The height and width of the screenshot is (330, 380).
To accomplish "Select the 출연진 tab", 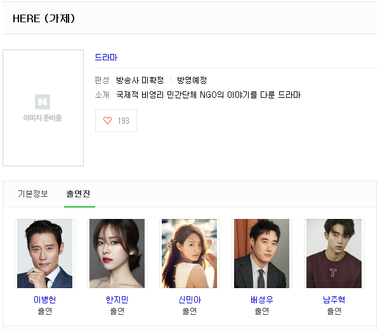I will [78, 194].
